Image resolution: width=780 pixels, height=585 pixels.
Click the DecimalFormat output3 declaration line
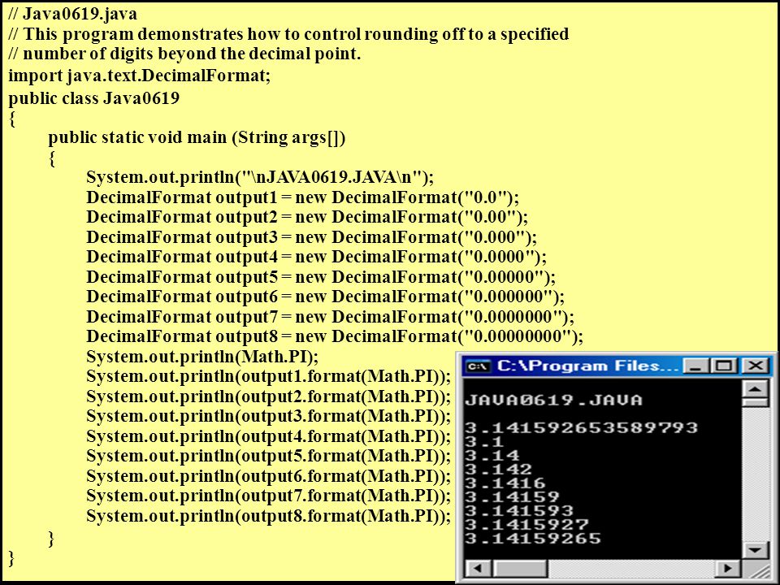(311, 237)
